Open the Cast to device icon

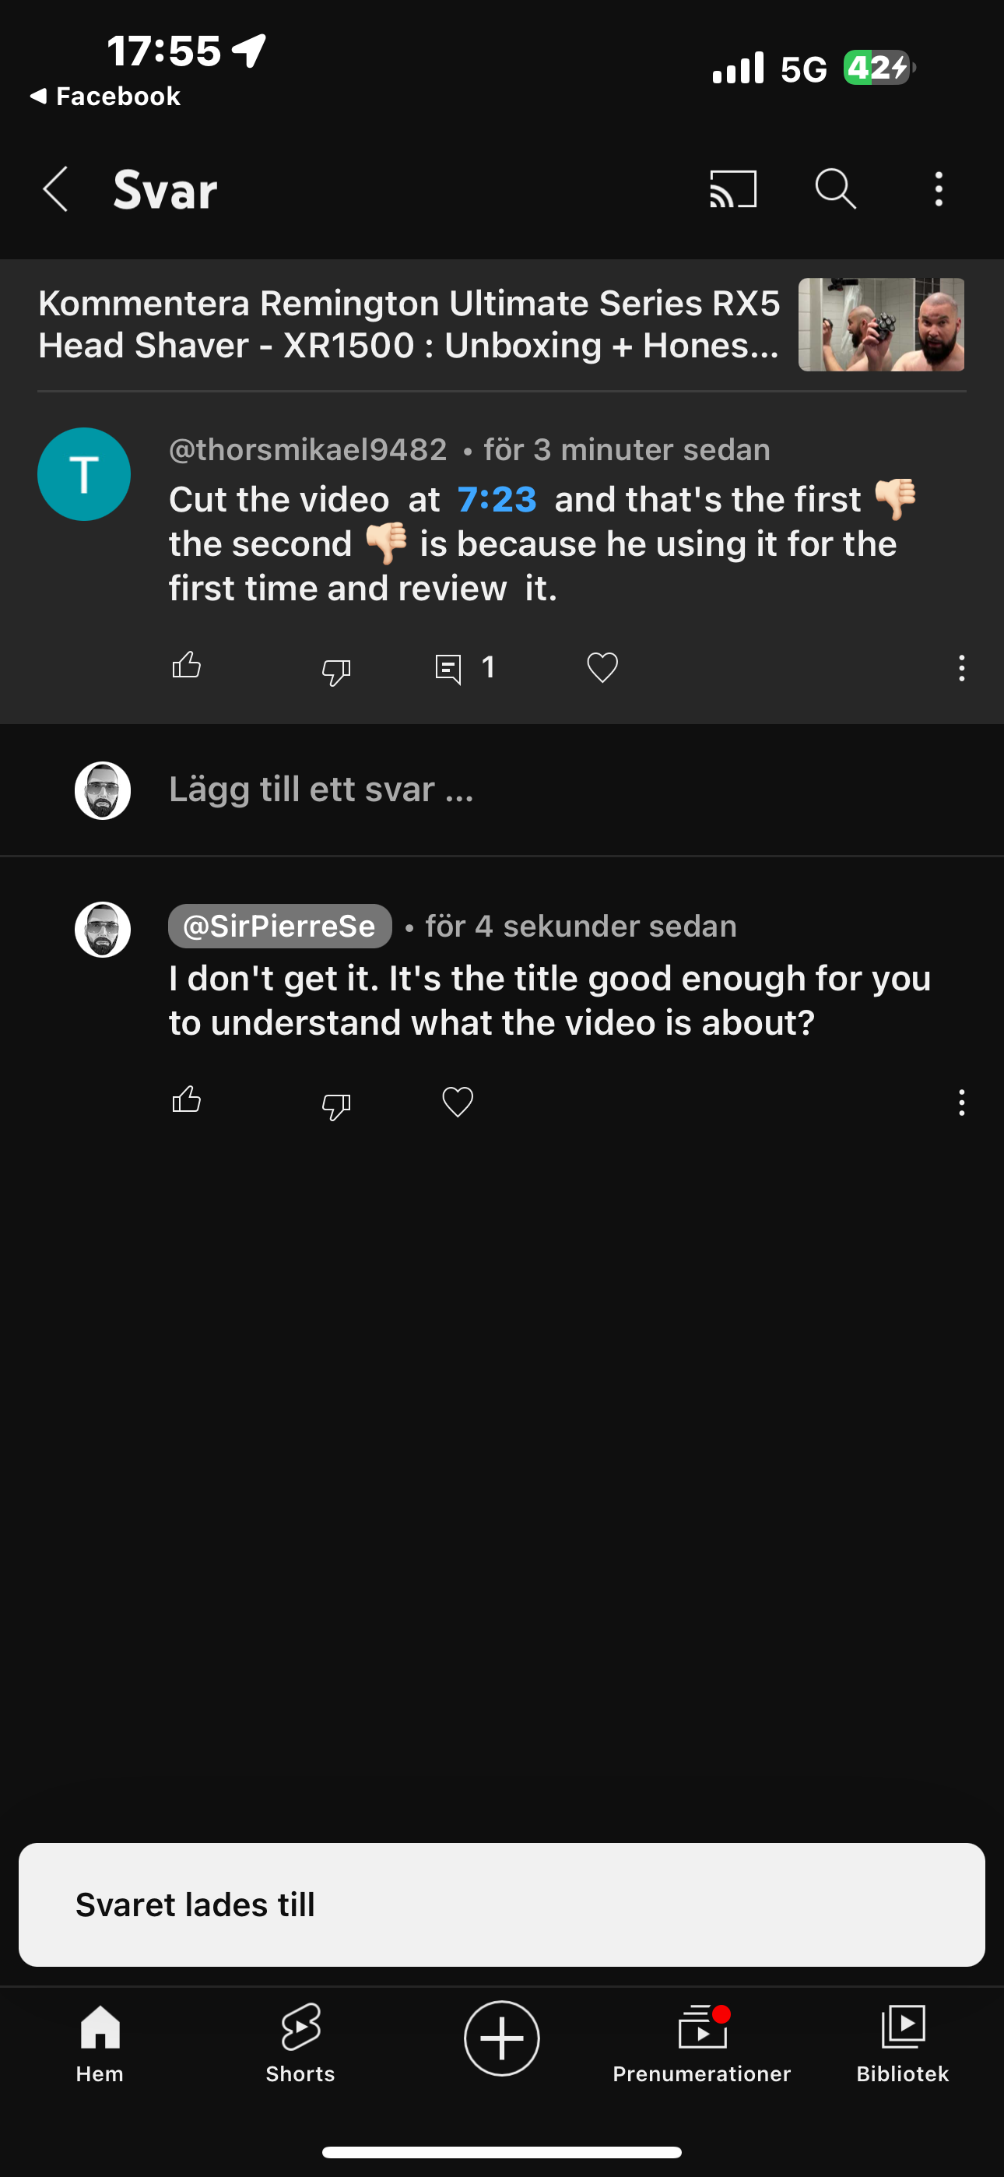732,189
